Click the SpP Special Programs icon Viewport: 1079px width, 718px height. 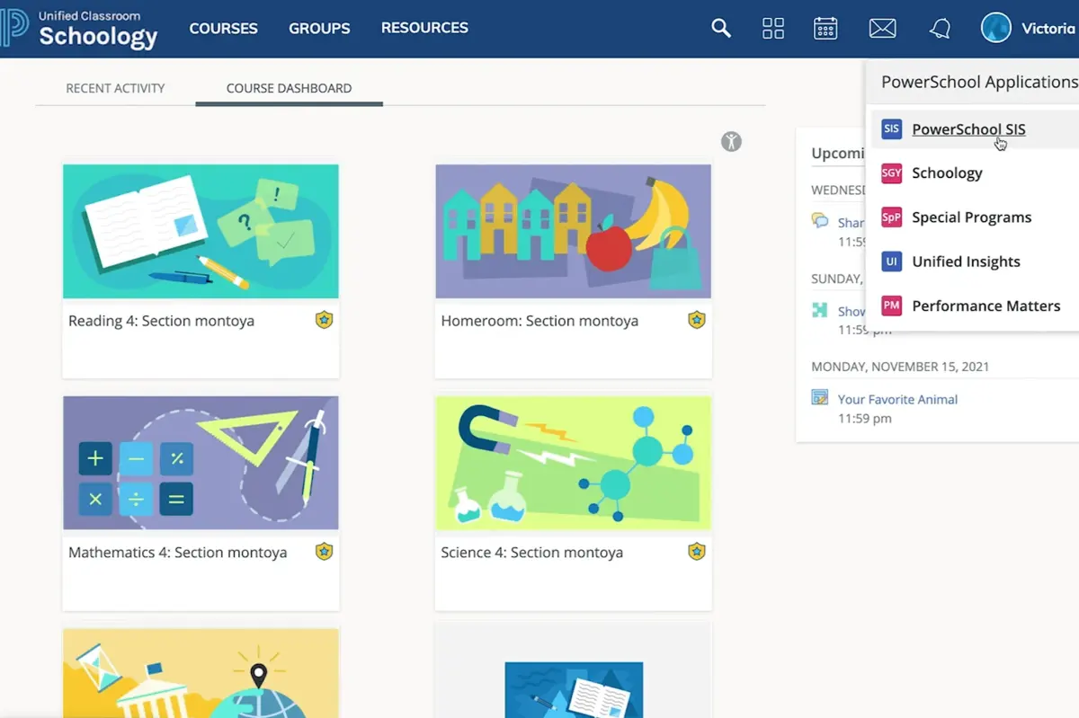pos(891,217)
